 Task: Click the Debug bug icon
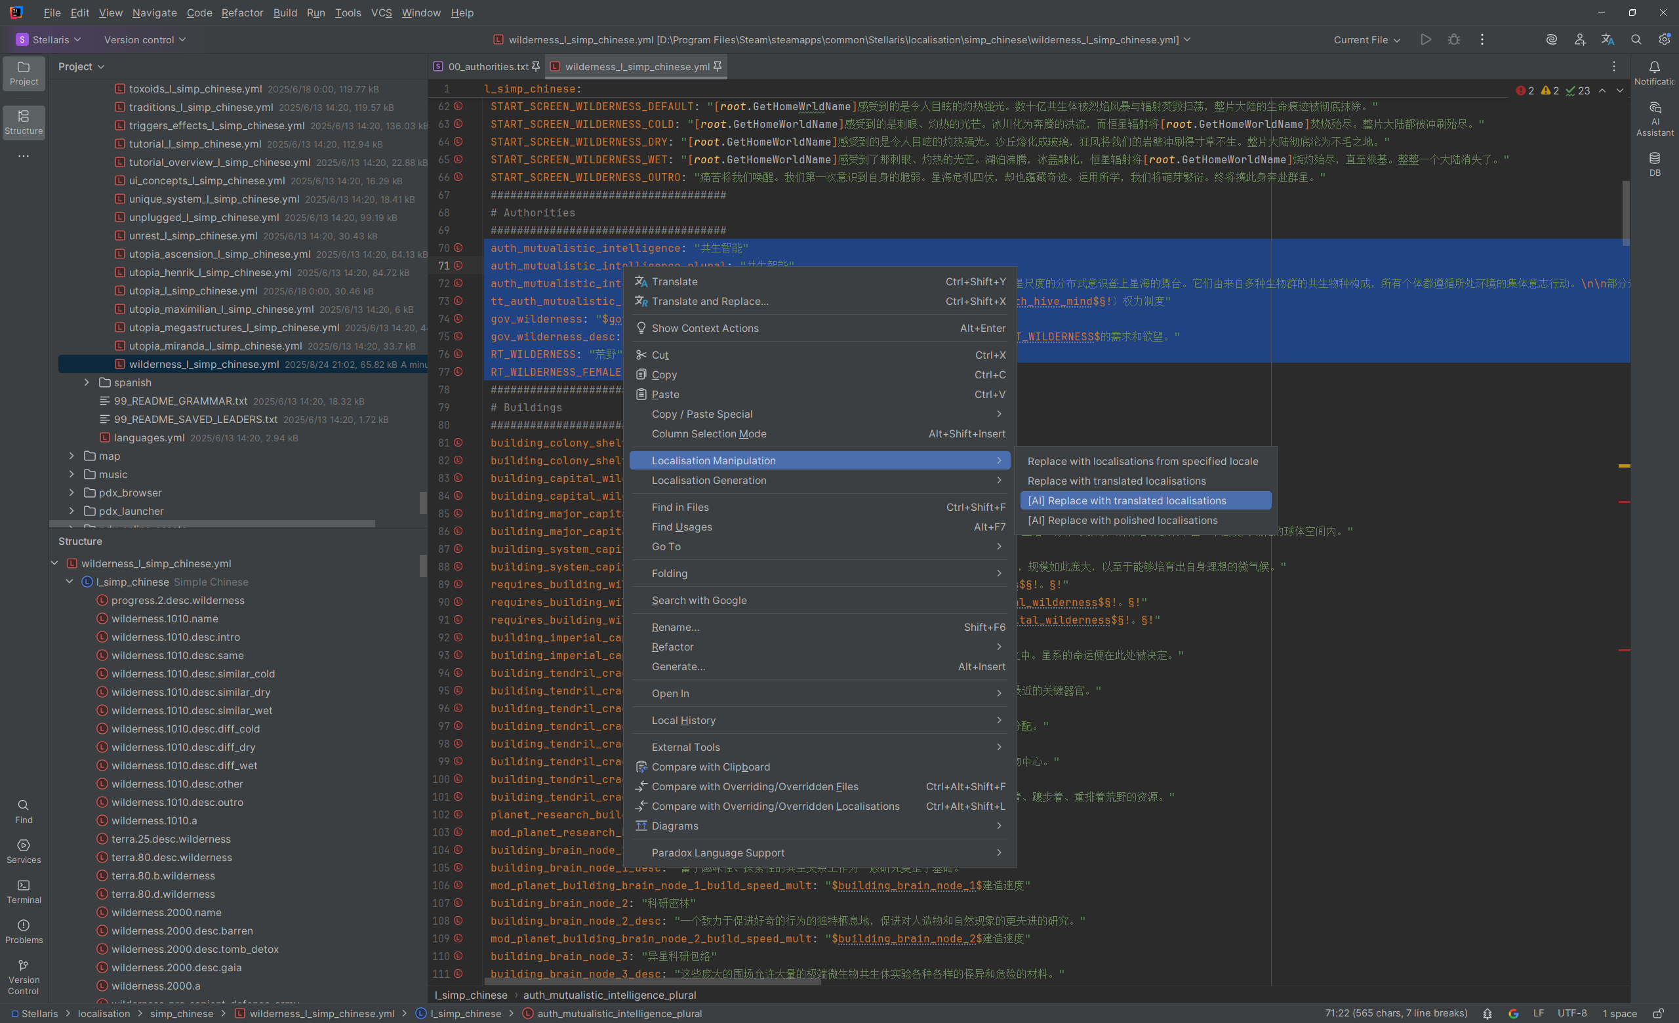pos(1453,39)
